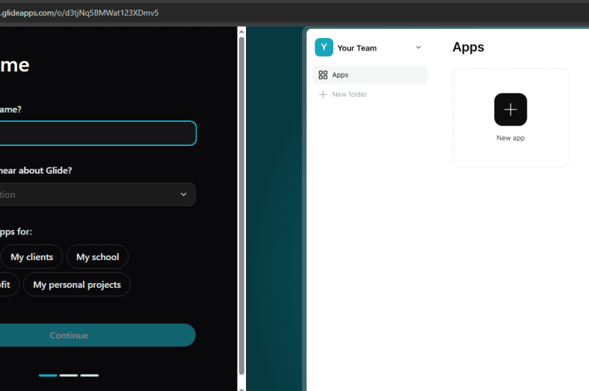Image resolution: width=589 pixels, height=391 pixels.
Task: Select the My clients option chip
Action: tap(32, 257)
